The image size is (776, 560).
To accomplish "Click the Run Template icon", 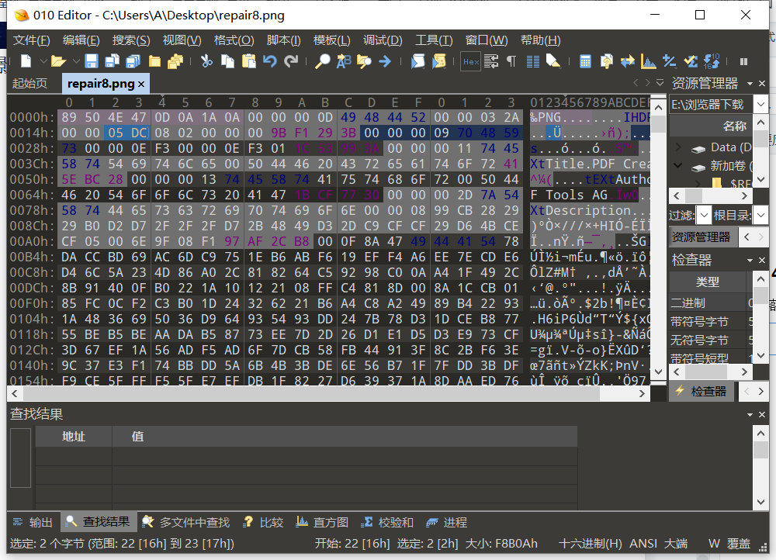I will [x=439, y=61].
